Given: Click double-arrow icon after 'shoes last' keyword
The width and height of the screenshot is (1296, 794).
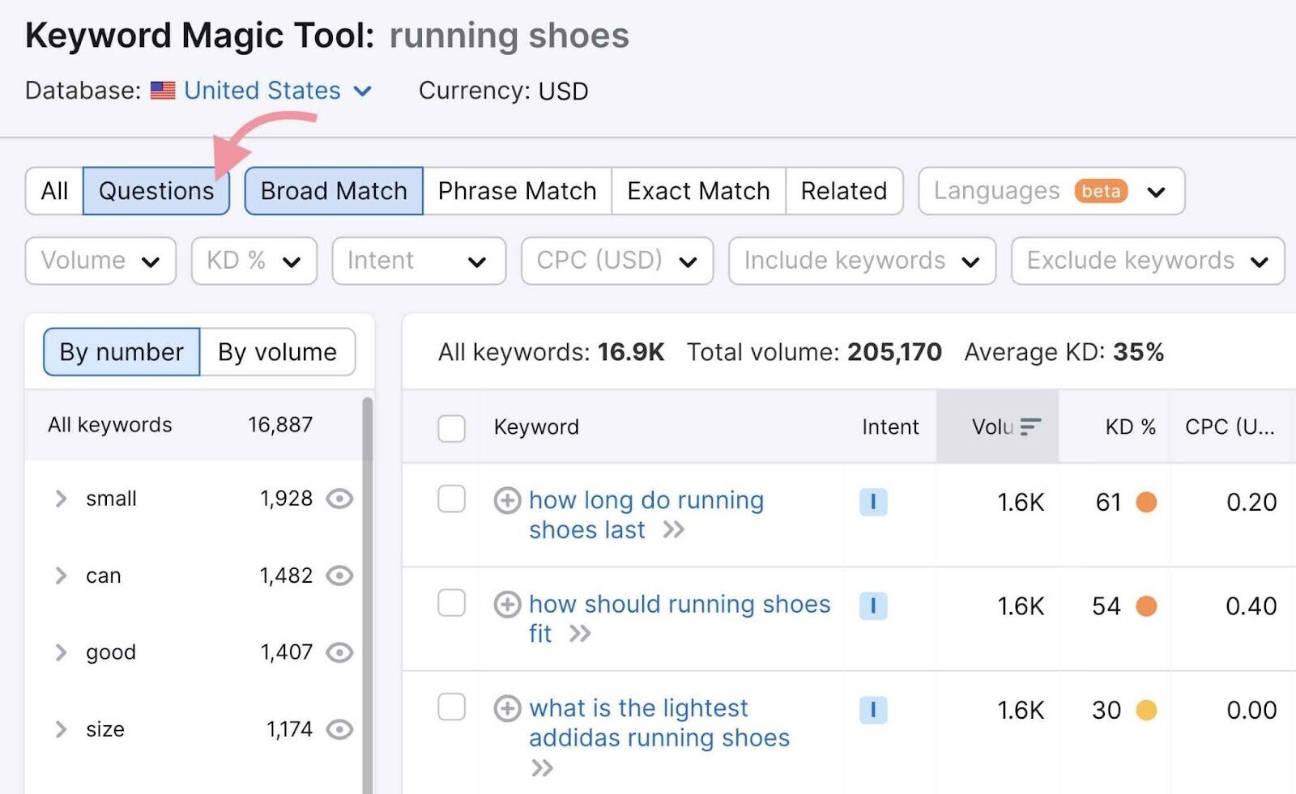Looking at the screenshot, I should [673, 530].
